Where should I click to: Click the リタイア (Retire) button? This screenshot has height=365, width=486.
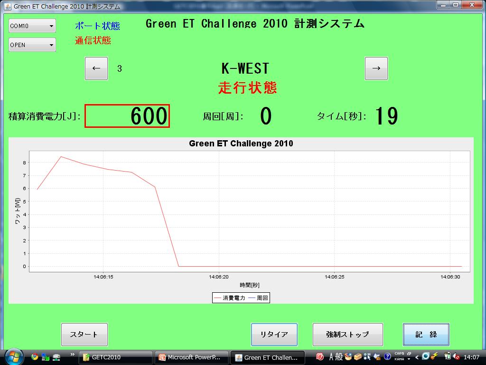click(274, 335)
